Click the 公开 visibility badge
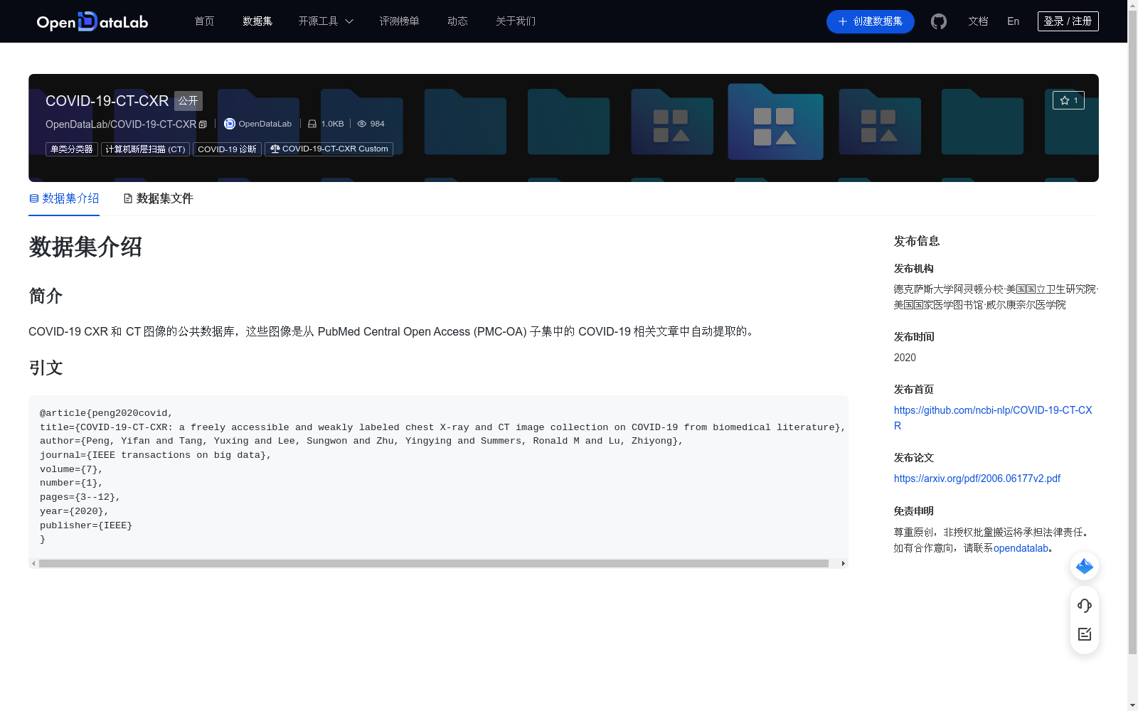Screen dimensions: 1138x711 (x=188, y=101)
